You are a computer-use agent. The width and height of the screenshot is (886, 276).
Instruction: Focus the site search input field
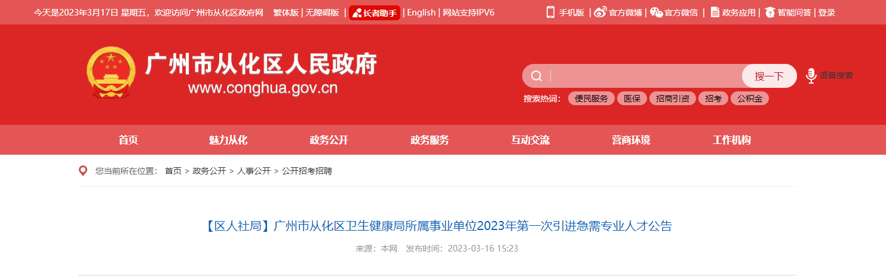645,76
